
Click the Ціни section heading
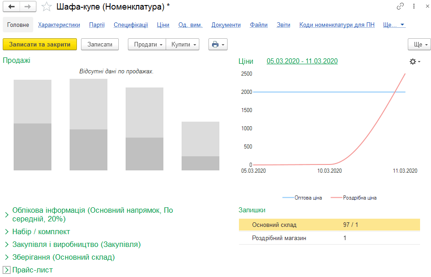246,62
